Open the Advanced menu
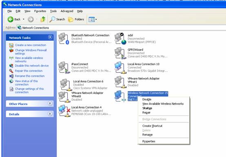This screenshot has height=157, width=226. coord(67,11)
